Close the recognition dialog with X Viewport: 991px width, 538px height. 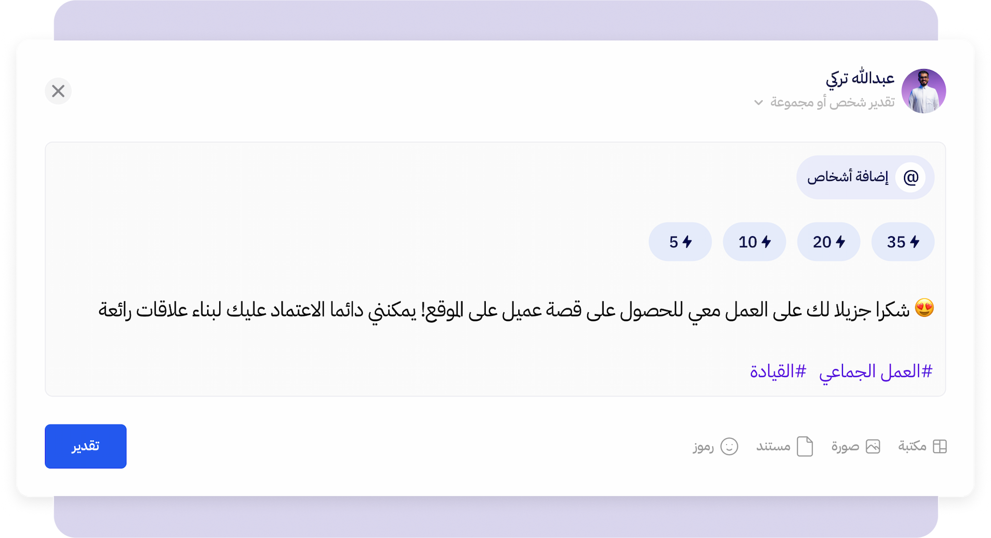point(58,91)
